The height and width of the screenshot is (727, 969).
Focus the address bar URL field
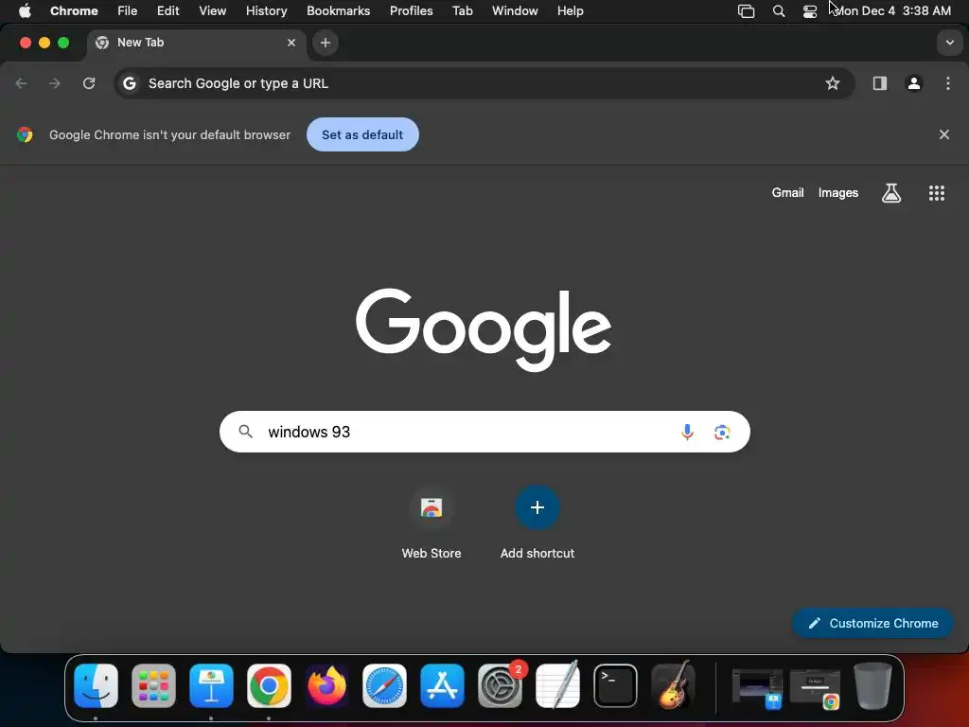click(x=484, y=83)
